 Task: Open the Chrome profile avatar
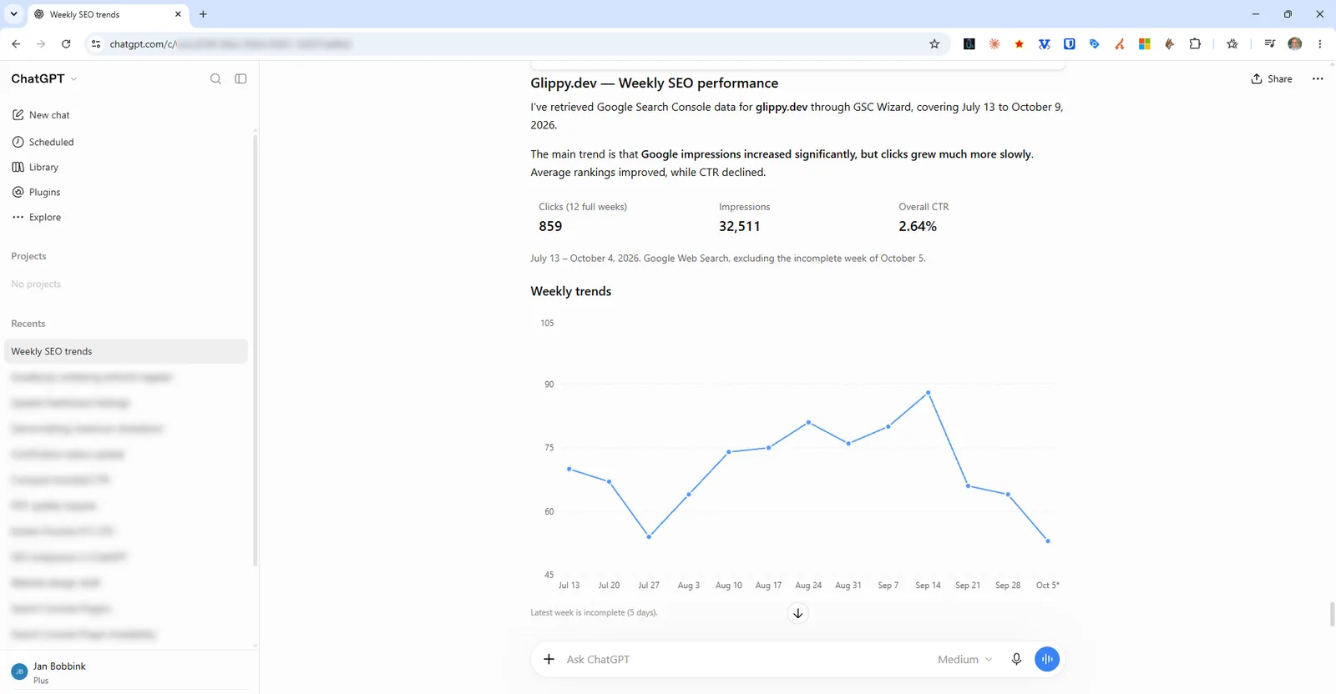tap(1295, 44)
